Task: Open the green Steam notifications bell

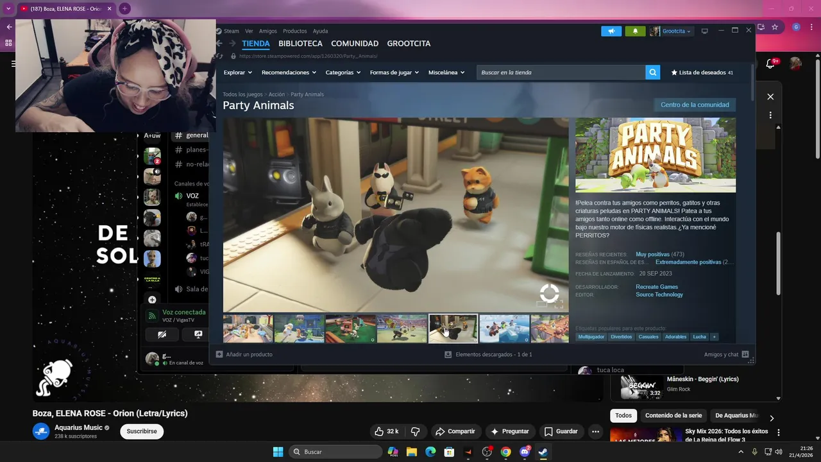Action: click(635, 31)
